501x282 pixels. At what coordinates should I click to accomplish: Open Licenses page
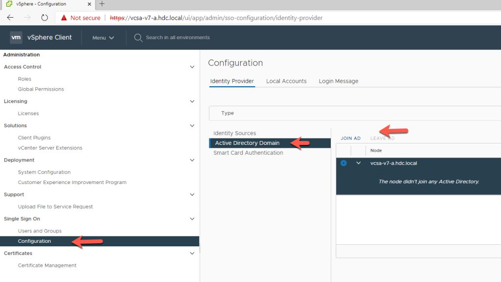[x=28, y=114]
